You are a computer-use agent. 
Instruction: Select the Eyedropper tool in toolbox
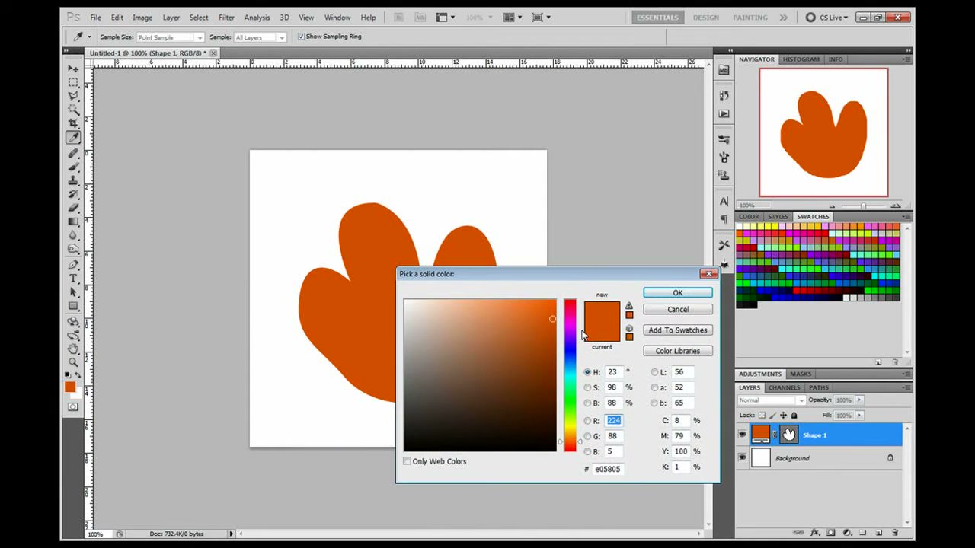tap(73, 138)
